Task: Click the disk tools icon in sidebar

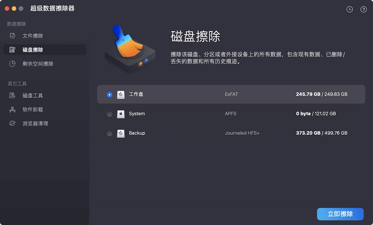Action: click(x=12, y=96)
